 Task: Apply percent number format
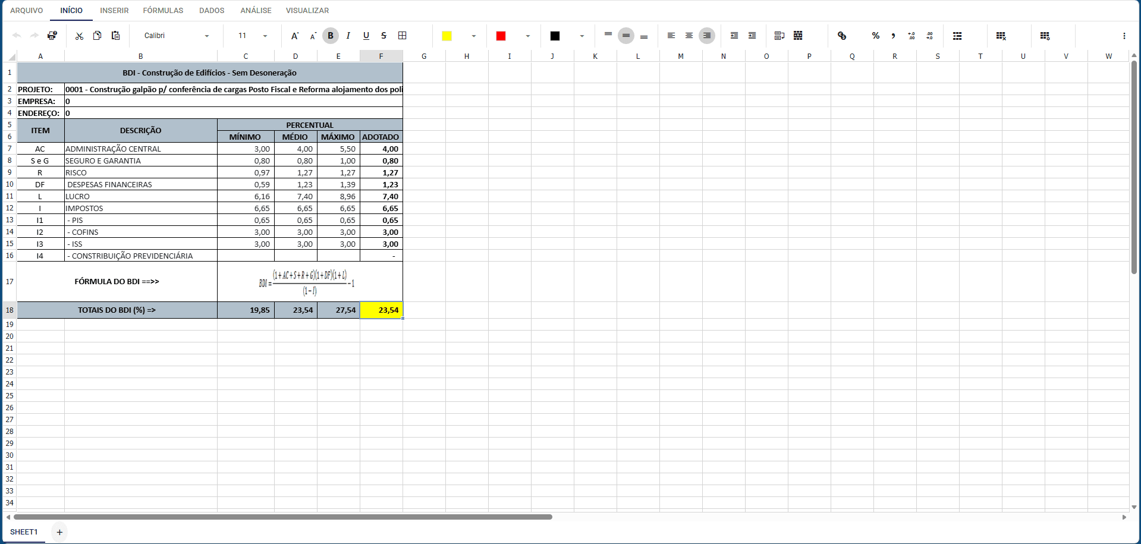pos(876,36)
